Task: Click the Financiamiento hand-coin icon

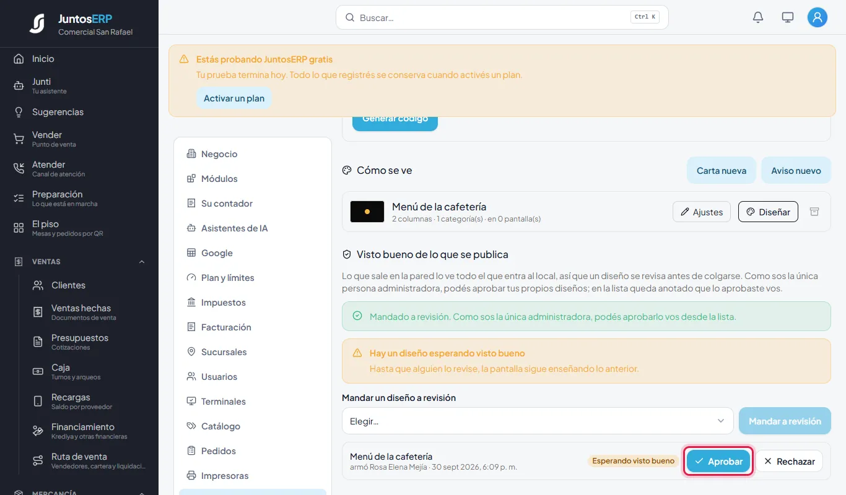Action: click(38, 431)
